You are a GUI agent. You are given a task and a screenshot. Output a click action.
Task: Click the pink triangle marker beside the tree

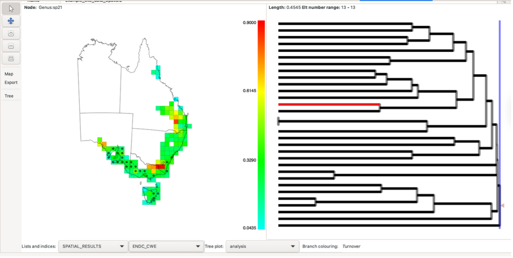(502, 205)
